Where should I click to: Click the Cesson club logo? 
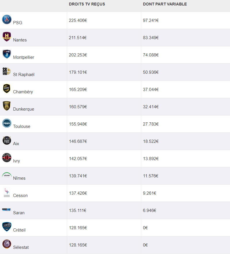7,192
